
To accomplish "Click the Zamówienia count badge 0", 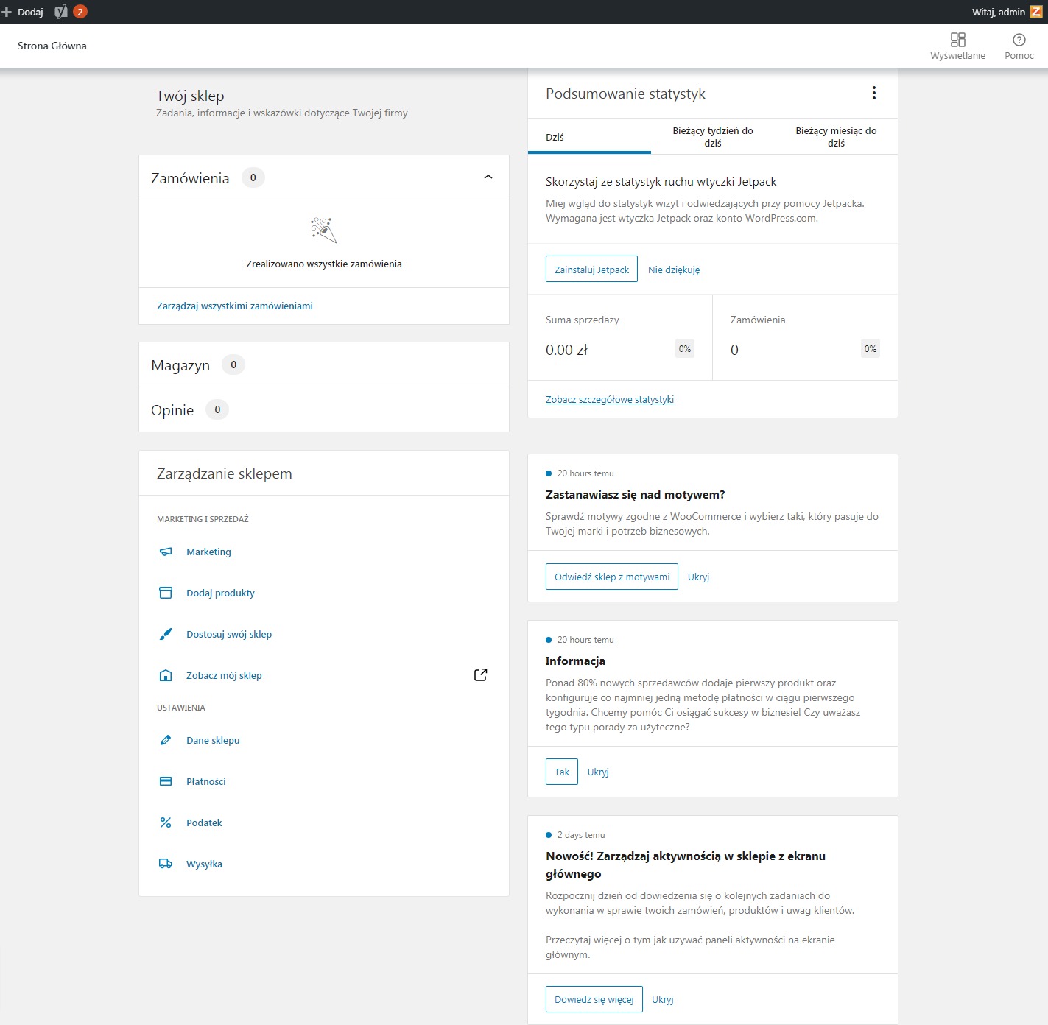I will point(253,177).
